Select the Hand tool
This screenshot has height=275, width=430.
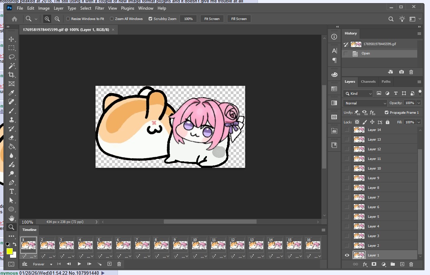[11, 218]
